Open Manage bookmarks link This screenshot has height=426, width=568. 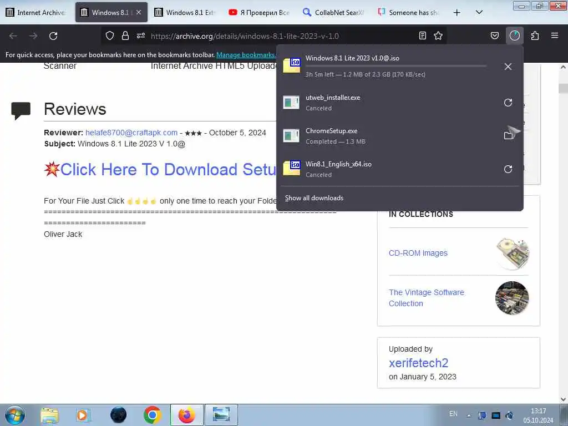pyautogui.click(x=246, y=55)
